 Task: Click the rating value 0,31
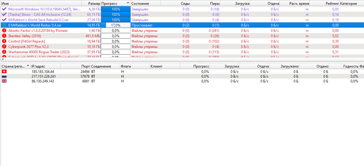(x=335, y=52)
